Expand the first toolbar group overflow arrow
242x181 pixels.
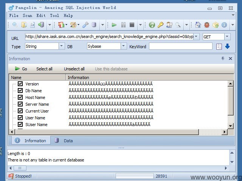[x=50, y=25]
